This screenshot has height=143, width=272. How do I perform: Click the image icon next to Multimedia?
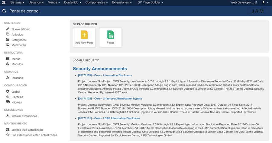pos(8,45)
